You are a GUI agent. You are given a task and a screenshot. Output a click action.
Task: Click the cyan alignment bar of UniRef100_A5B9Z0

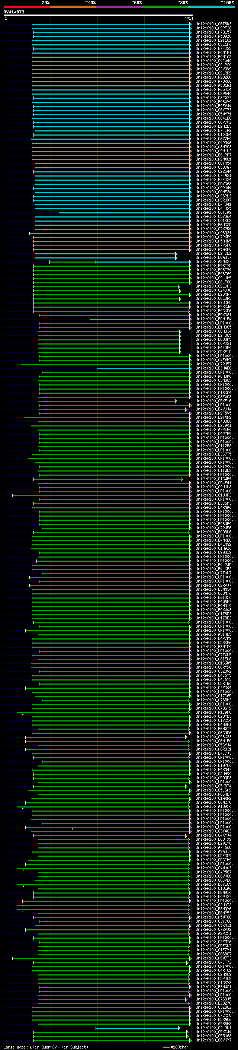112,36
